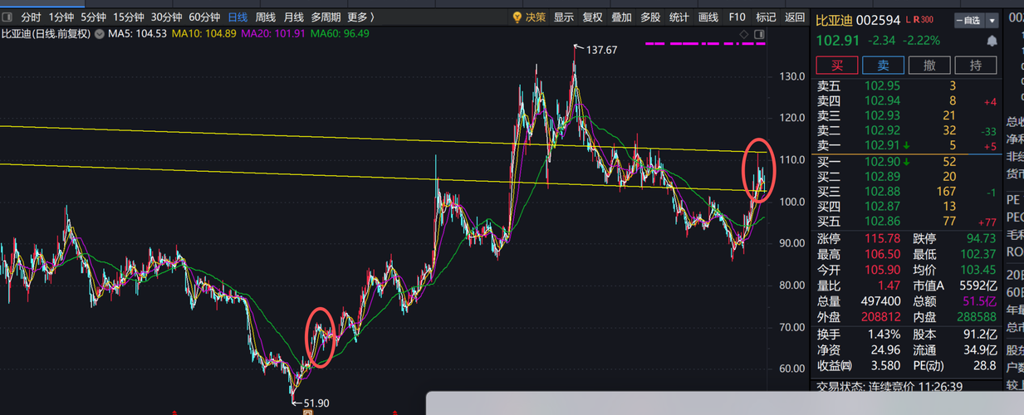Open the 画线 drawing tools
This screenshot has width=1024, height=415.
708,17
